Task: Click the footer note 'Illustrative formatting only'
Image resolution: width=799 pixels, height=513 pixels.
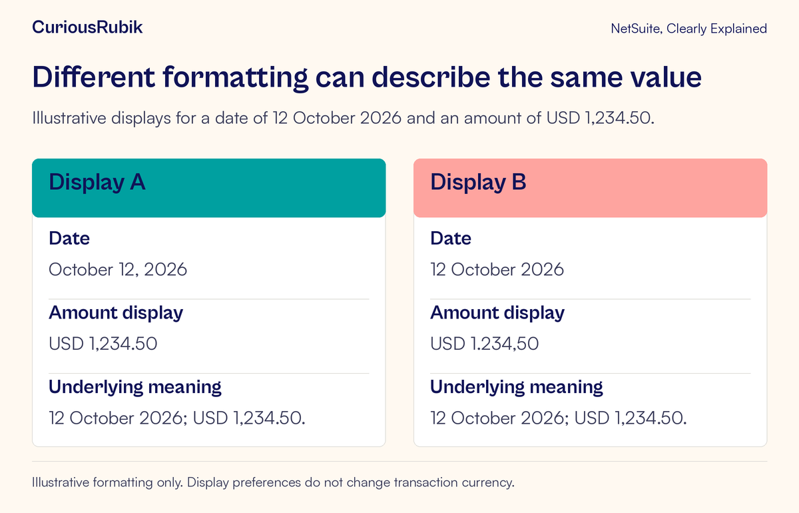Action: [273, 483]
